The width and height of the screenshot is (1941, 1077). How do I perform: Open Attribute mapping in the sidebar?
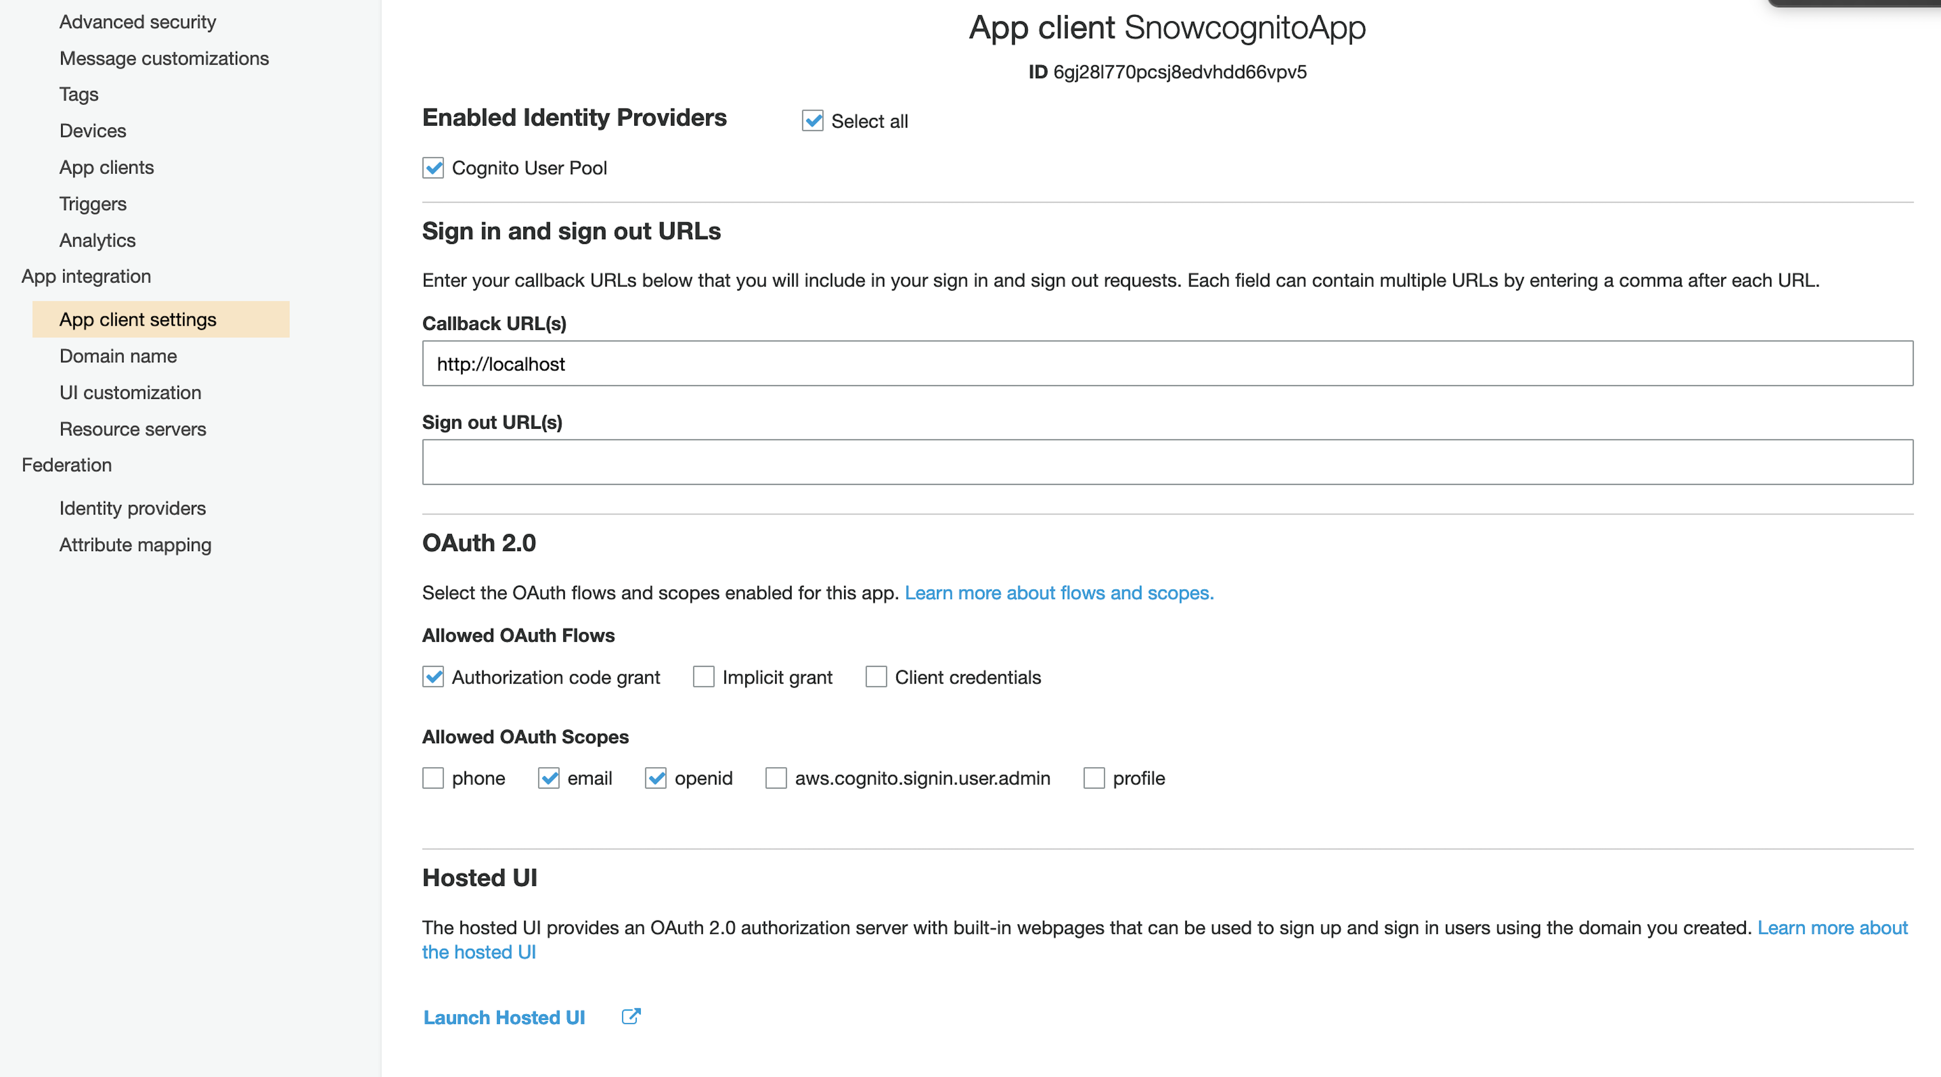click(135, 545)
